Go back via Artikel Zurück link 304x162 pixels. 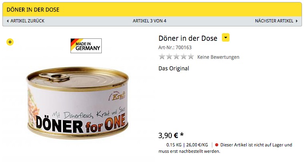pyautogui.click(x=27, y=21)
